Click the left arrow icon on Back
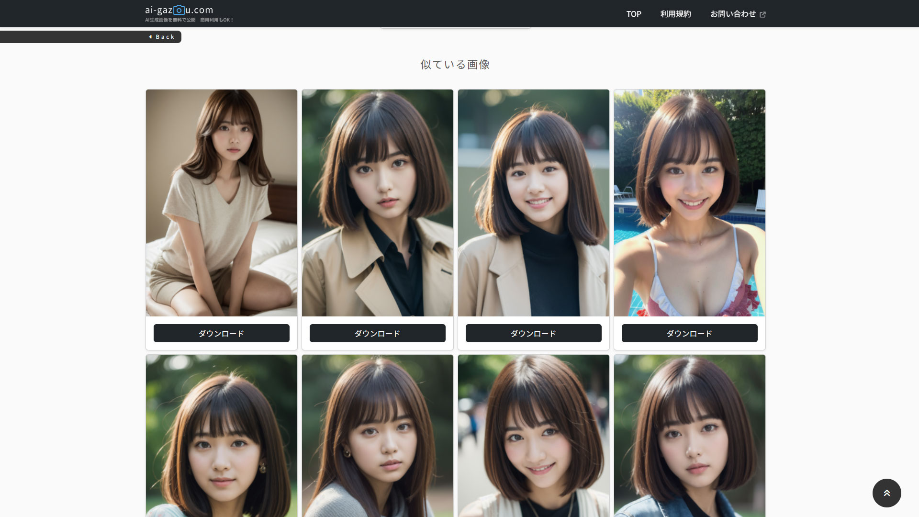This screenshot has height=517, width=919. pos(151,37)
